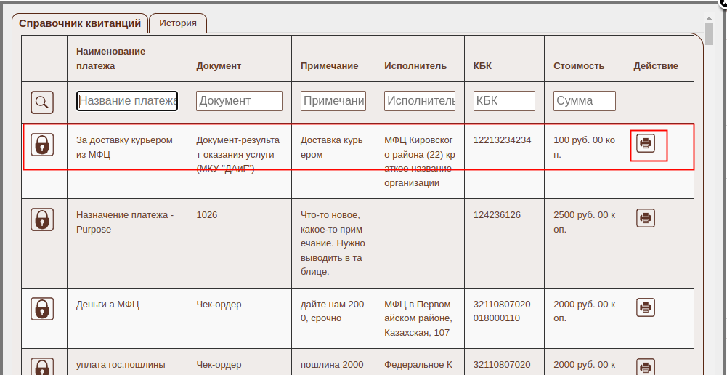Viewport: 727px width, 375px height.
Task: Click the 'Документ' filter input
Action: [239, 101]
